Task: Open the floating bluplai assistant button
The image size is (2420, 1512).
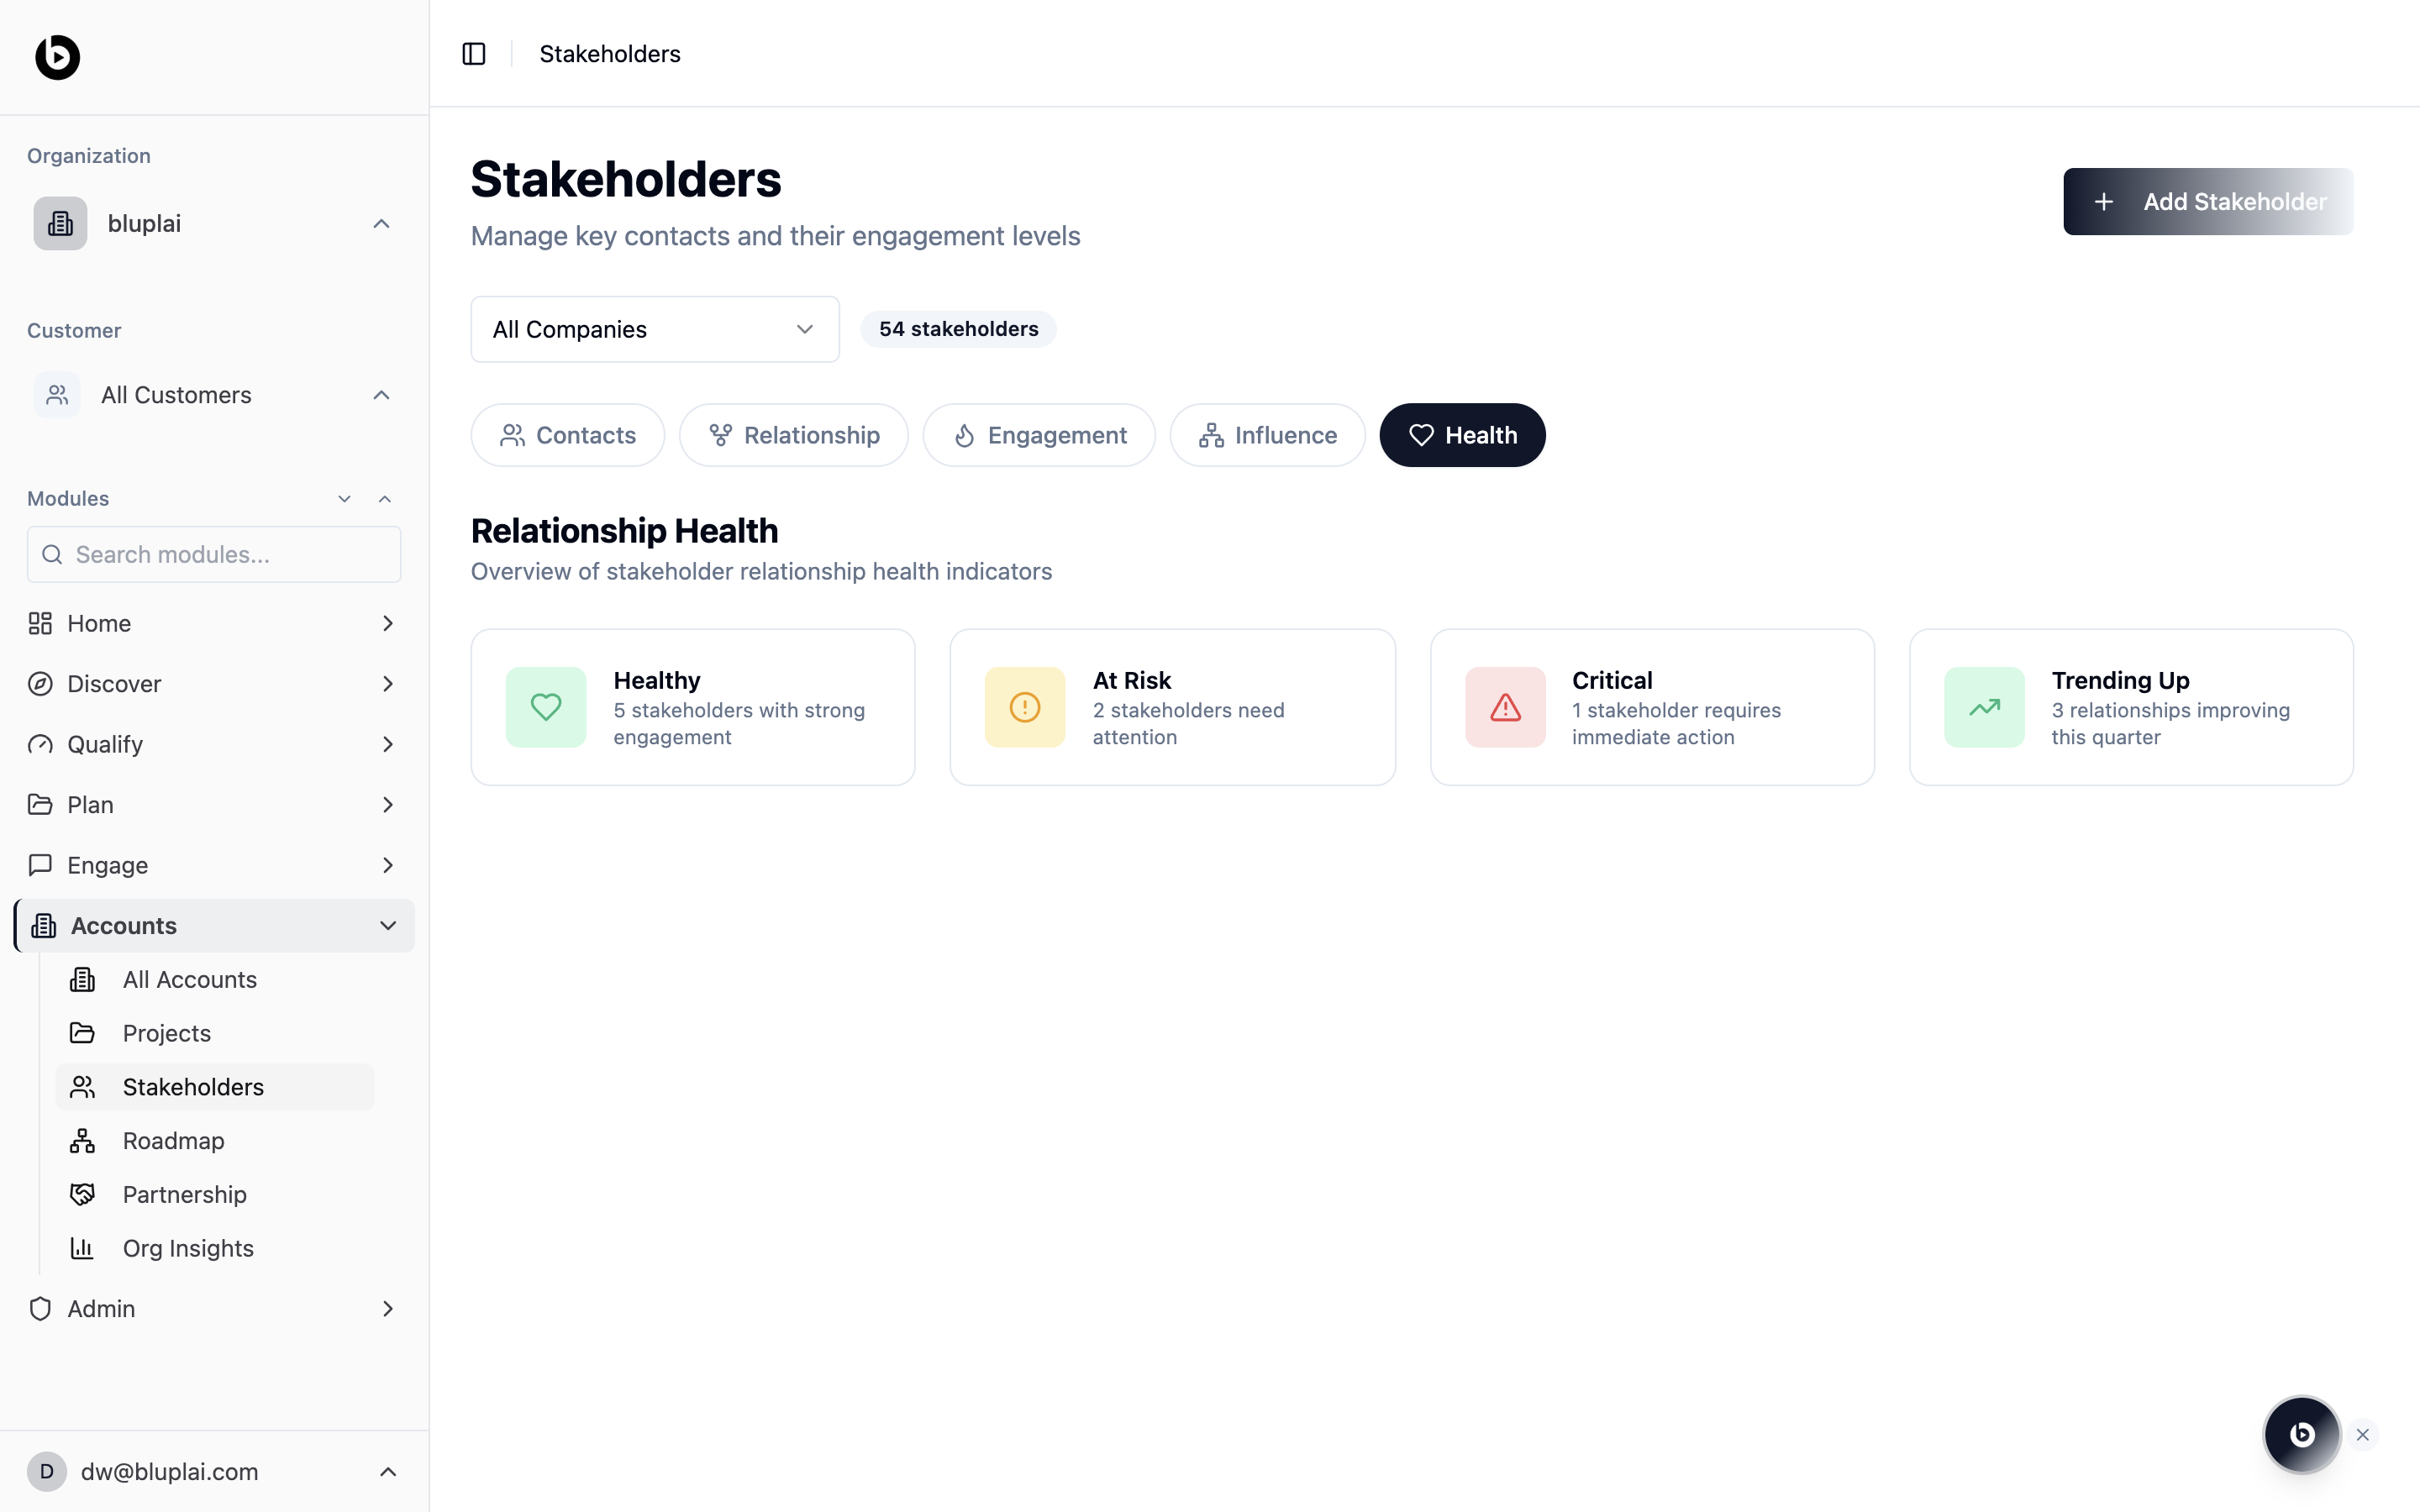Action: [2301, 1434]
